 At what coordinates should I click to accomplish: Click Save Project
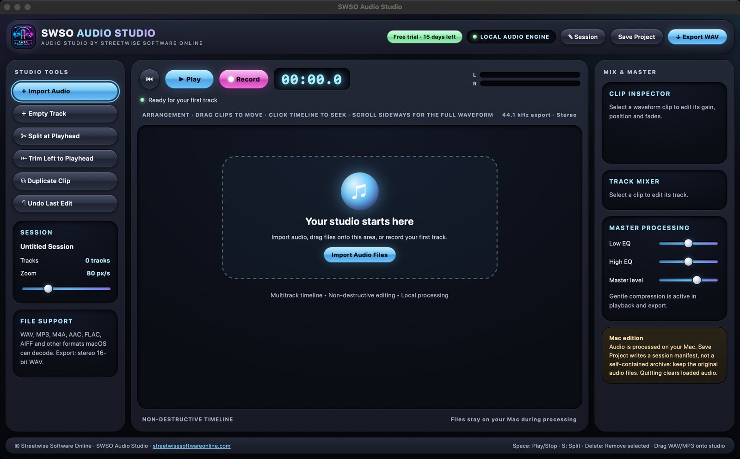point(636,37)
